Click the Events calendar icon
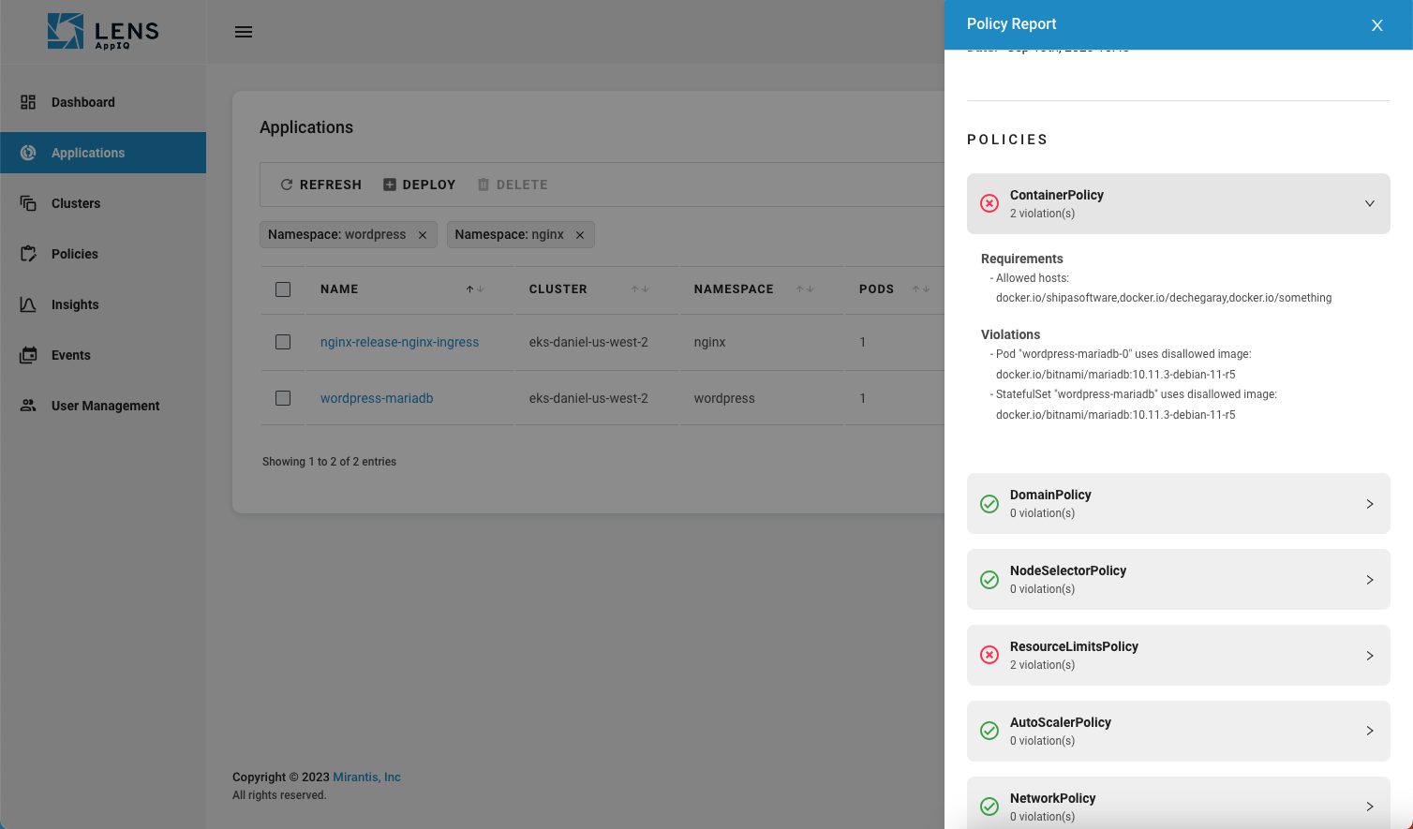 point(28,355)
